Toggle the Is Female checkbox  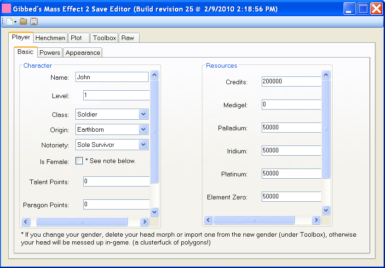point(79,161)
